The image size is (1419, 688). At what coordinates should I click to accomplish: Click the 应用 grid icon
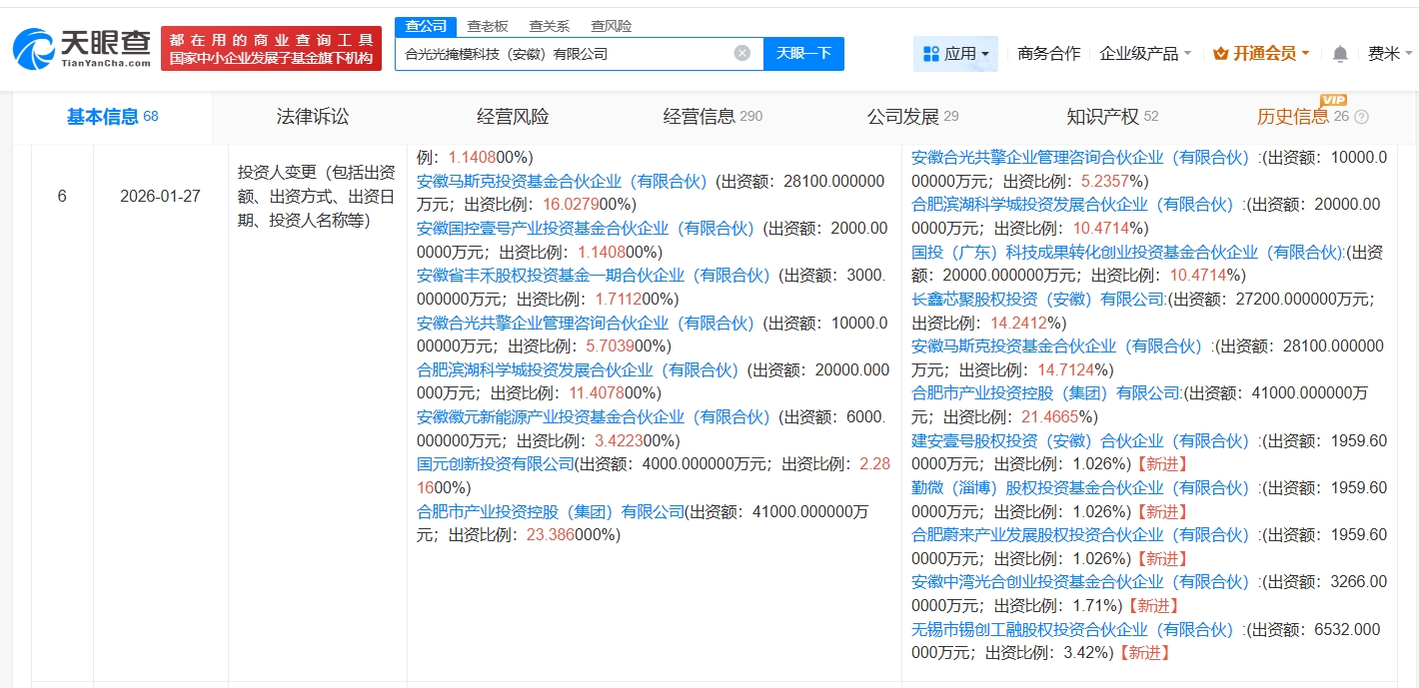931,54
